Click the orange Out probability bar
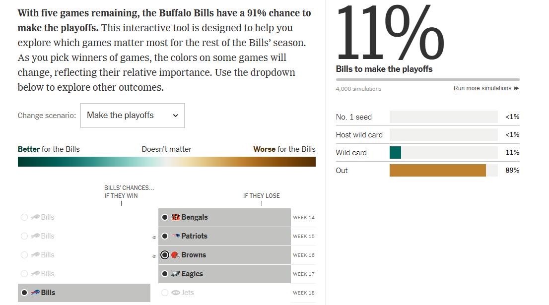Screen dimensions: 549x305 pos(437,171)
